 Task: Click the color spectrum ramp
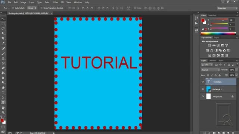pos(218,33)
